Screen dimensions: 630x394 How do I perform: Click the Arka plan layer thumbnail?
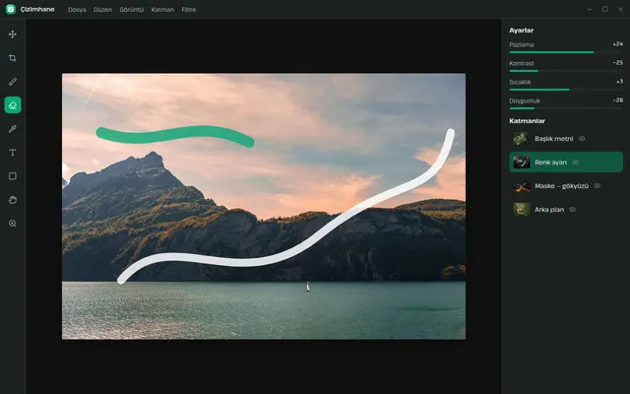521,209
